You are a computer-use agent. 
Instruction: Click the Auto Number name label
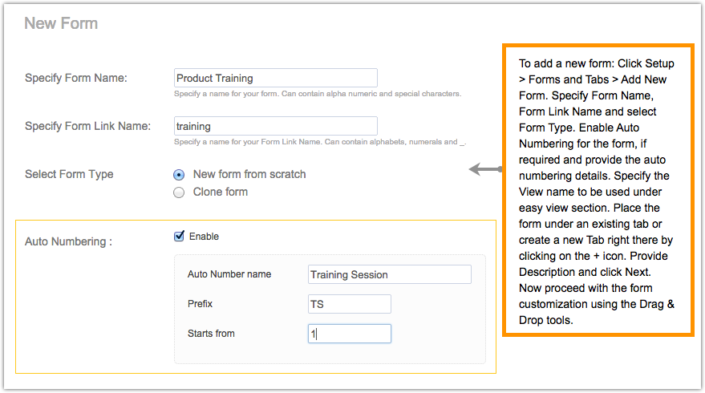(229, 274)
